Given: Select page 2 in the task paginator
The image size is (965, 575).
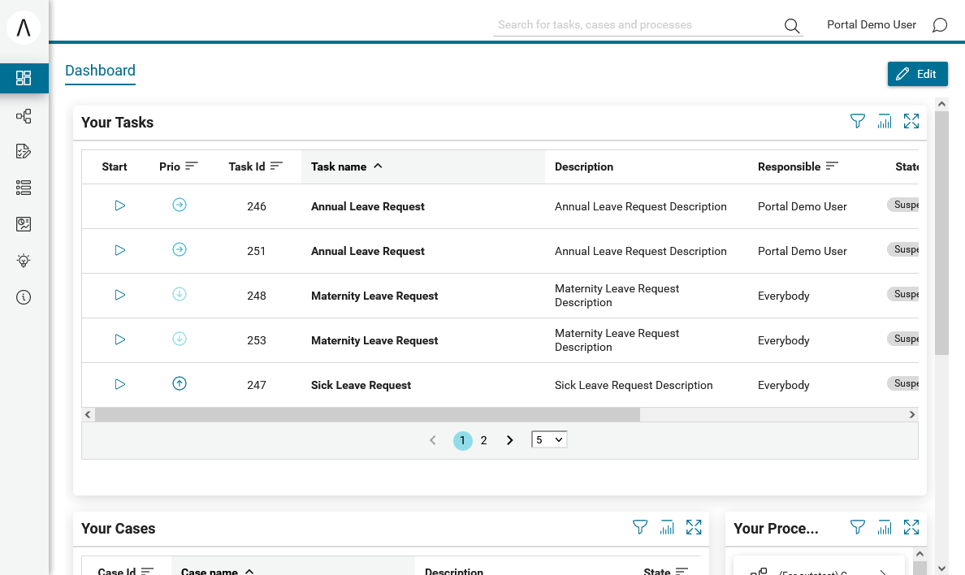Looking at the screenshot, I should click(484, 440).
